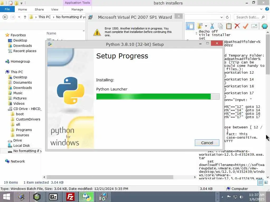Viewport: 270px width, 202px height.
Task: Select This PC in navigation pane
Action: [x=17, y=72]
